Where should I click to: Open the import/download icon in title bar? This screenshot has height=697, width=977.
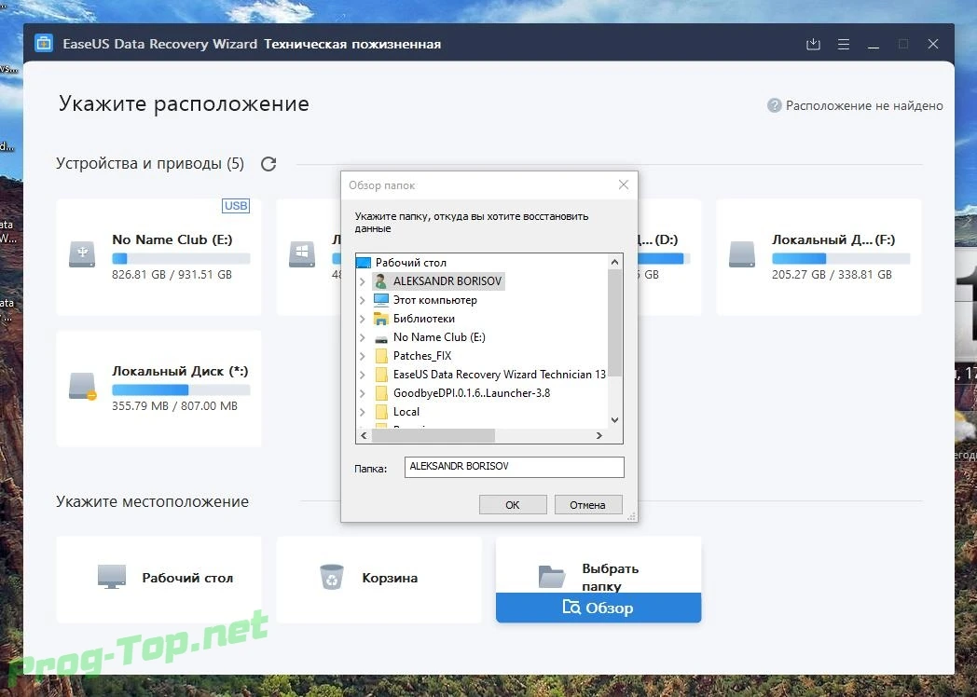(813, 44)
